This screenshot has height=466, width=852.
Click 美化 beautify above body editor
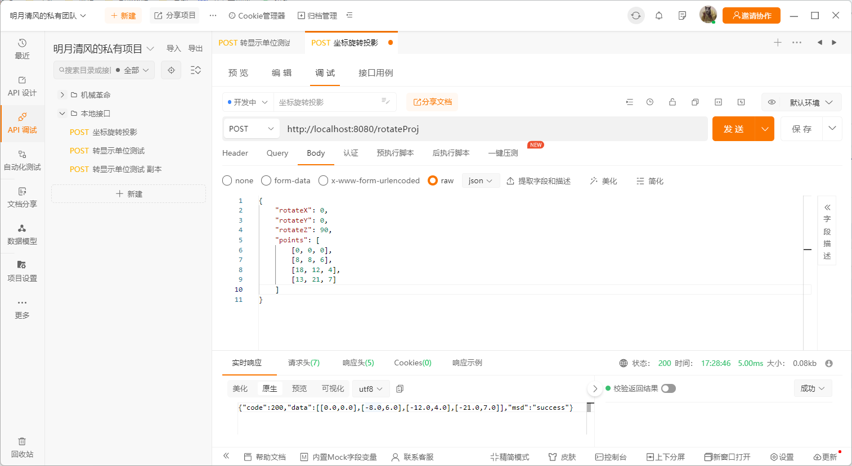point(603,181)
